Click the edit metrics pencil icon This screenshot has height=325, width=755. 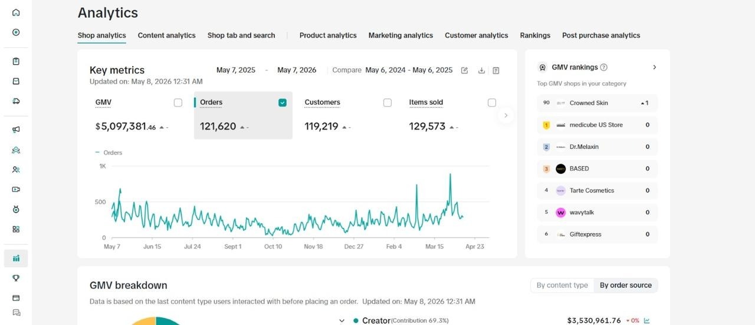(464, 70)
